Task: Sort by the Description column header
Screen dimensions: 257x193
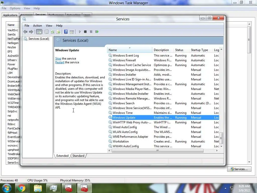Action: coord(163,50)
